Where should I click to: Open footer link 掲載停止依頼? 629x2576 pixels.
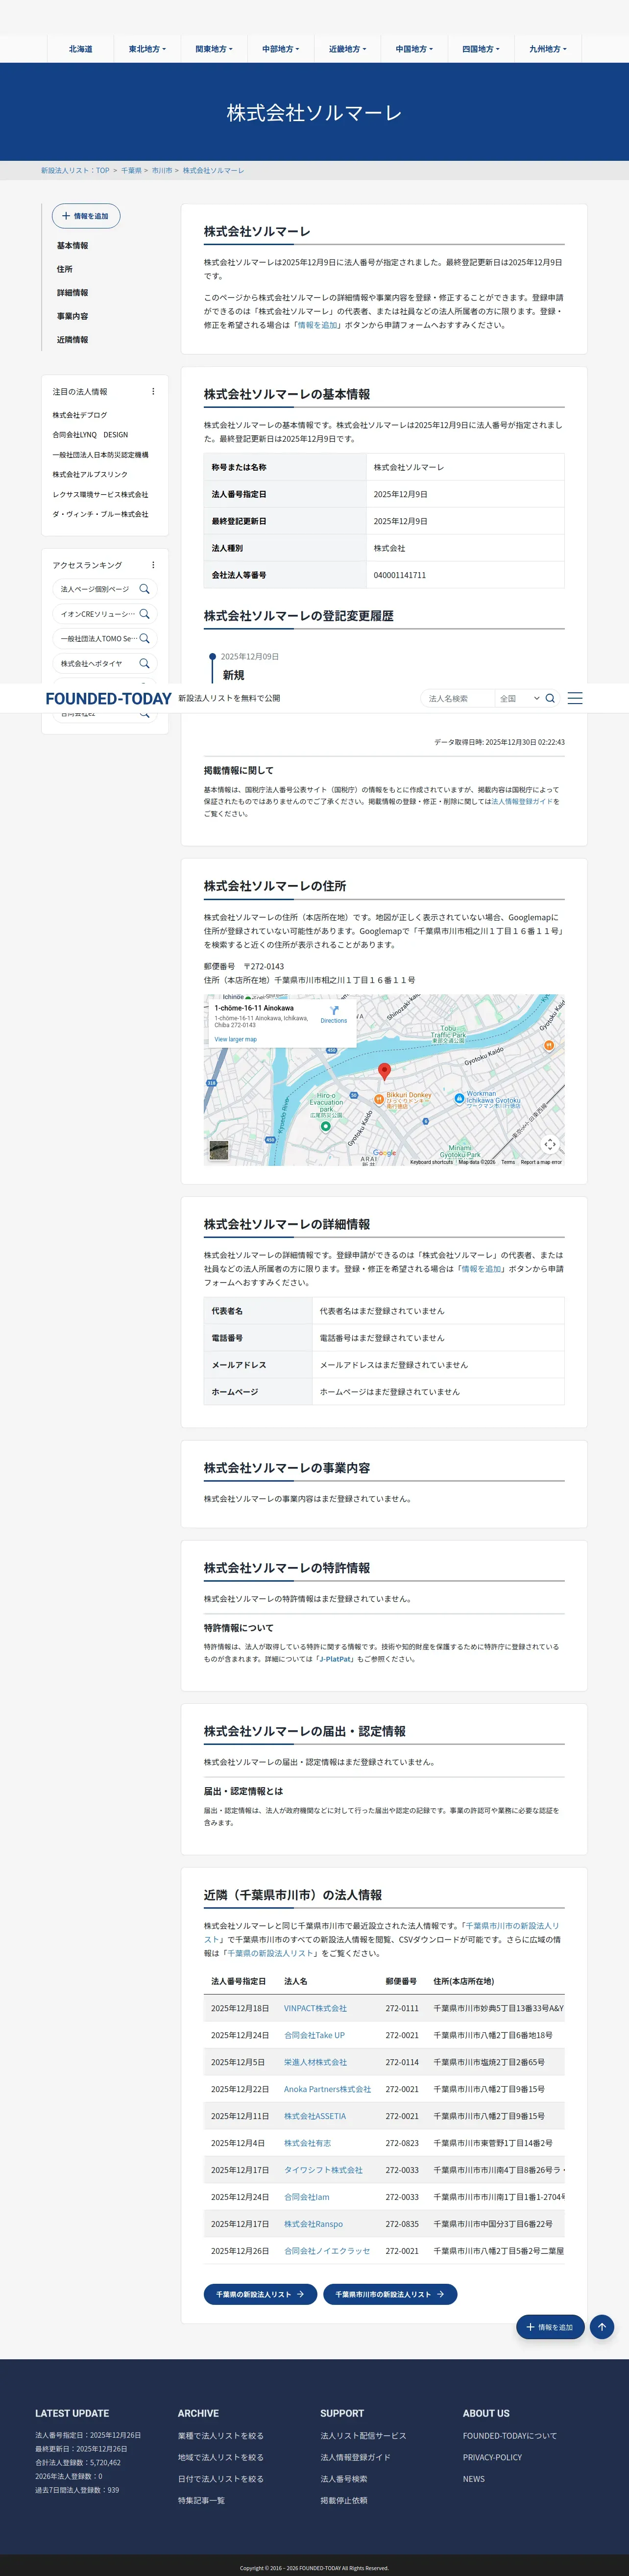tap(343, 2500)
